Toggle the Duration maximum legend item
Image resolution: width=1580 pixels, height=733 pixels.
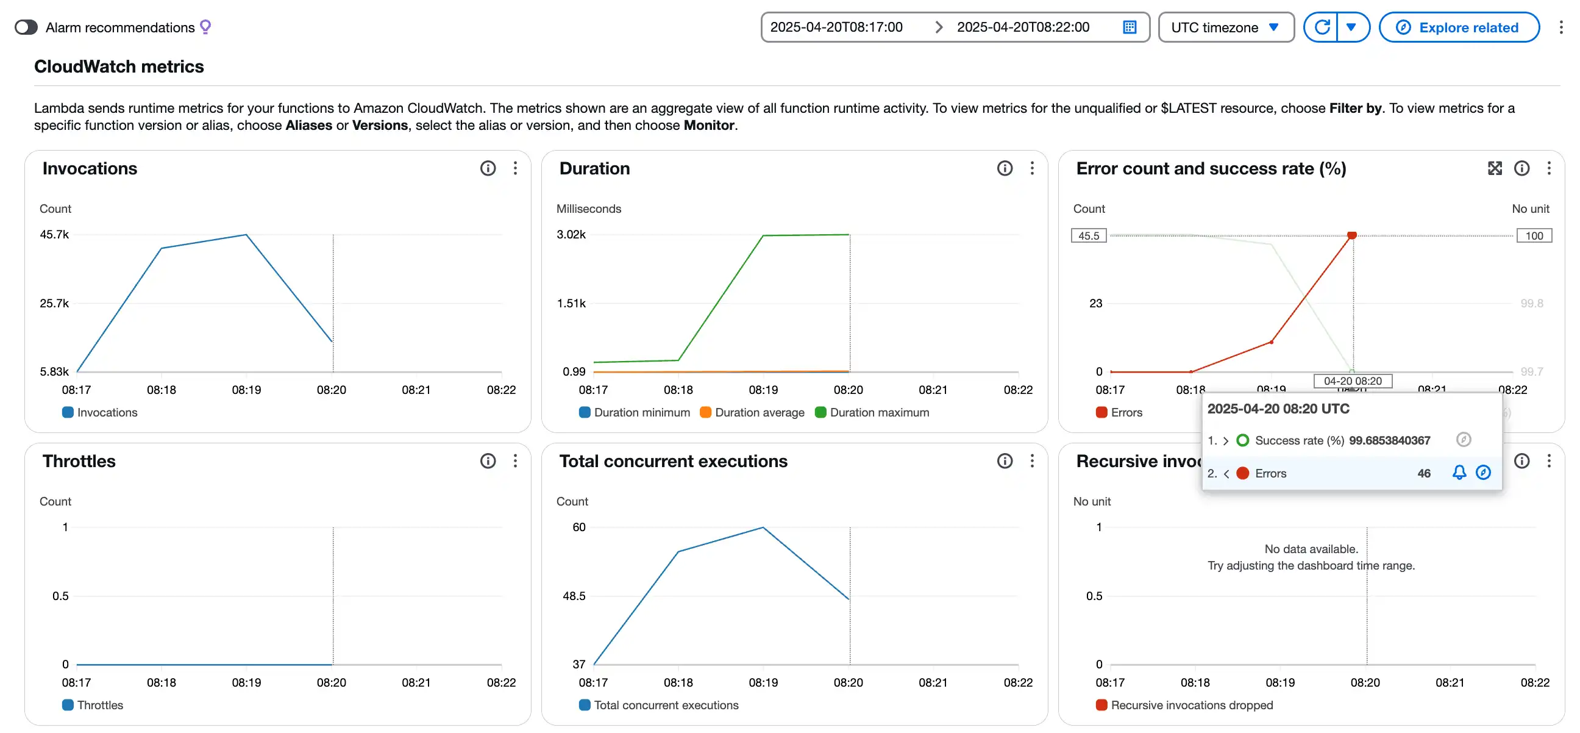point(872,413)
